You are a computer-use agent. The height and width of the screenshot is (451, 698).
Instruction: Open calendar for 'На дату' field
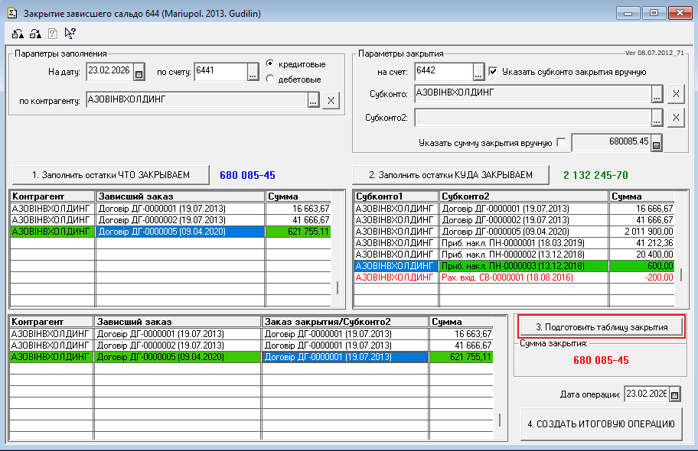(x=139, y=73)
